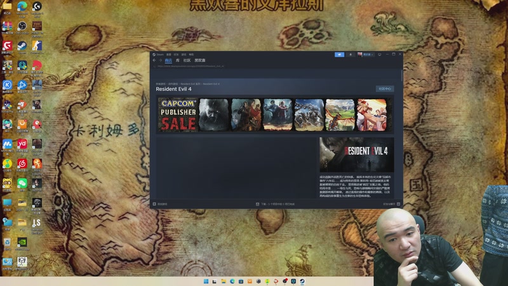Open Microsoft Store on taskbar
Image resolution: width=508 pixels, height=286 pixels.
241,281
